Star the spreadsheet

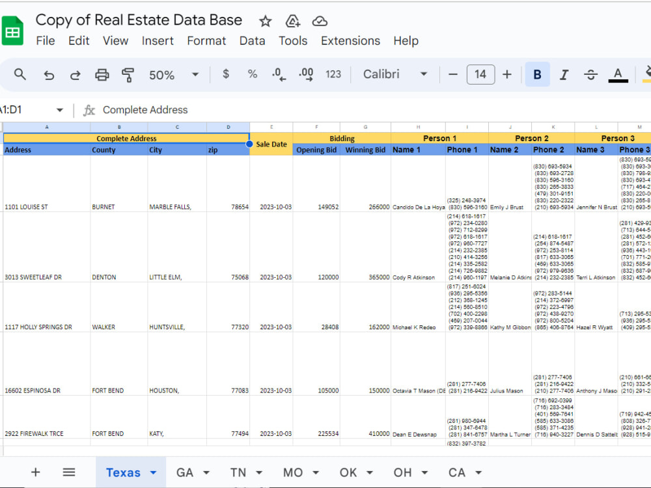coord(265,21)
